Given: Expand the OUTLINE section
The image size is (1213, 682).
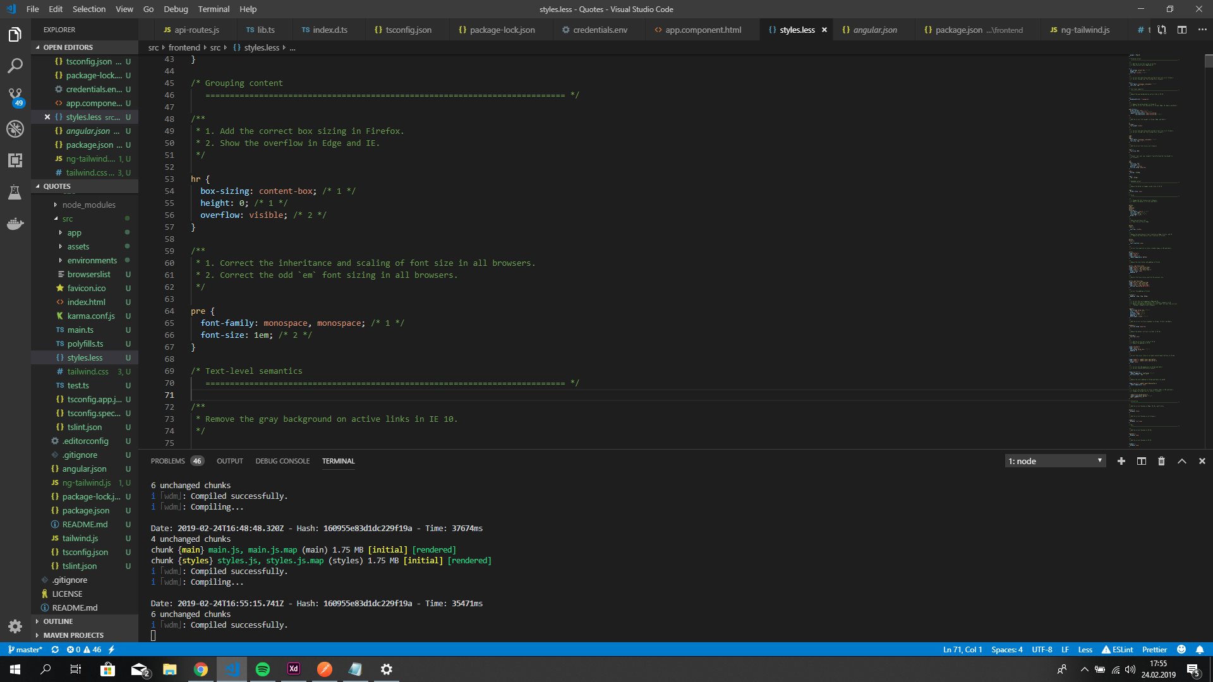Looking at the screenshot, I should click(x=58, y=621).
